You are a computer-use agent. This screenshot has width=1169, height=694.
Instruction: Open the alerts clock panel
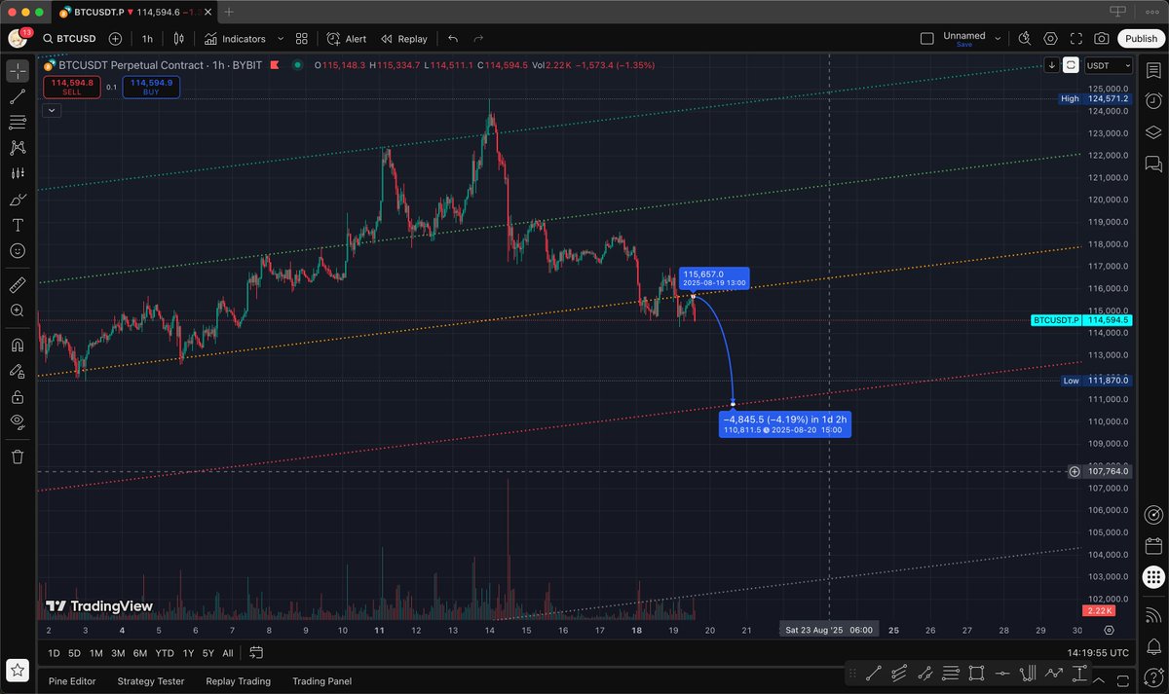coord(1153,100)
